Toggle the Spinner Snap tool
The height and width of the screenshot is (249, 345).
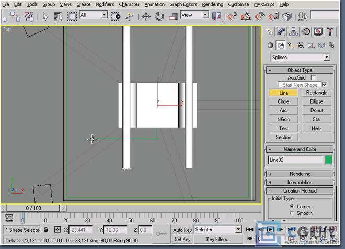(x=273, y=17)
